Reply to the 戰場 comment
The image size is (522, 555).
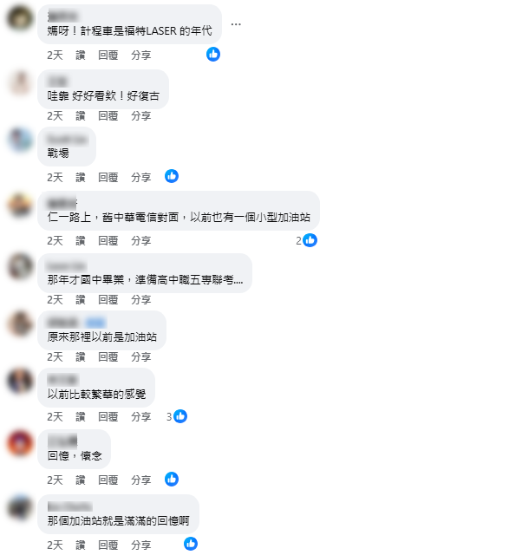pyautogui.click(x=108, y=177)
